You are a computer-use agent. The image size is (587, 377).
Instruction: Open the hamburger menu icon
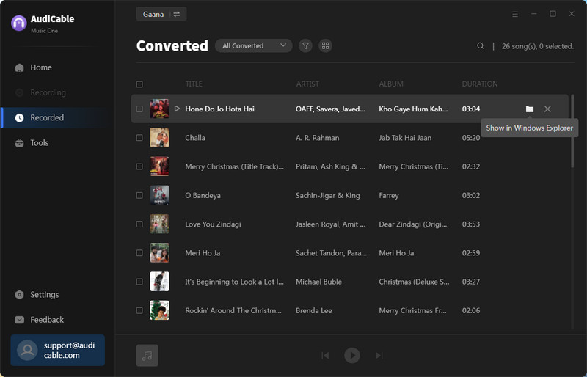coord(515,14)
